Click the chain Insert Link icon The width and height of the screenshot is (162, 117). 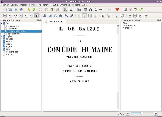(101, 10)
